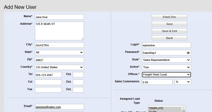This screenshot has height=112, width=212.
Task: Change the Active dropdown value
Action: (x=166, y=67)
